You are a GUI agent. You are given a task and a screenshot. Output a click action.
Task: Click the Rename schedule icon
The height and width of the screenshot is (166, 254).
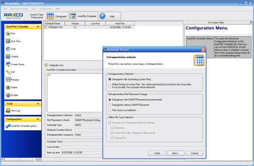click(8, 79)
